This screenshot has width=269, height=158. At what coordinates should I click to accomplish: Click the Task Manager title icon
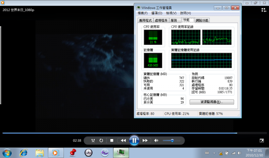pyautogui.click(x=138, y=8)
